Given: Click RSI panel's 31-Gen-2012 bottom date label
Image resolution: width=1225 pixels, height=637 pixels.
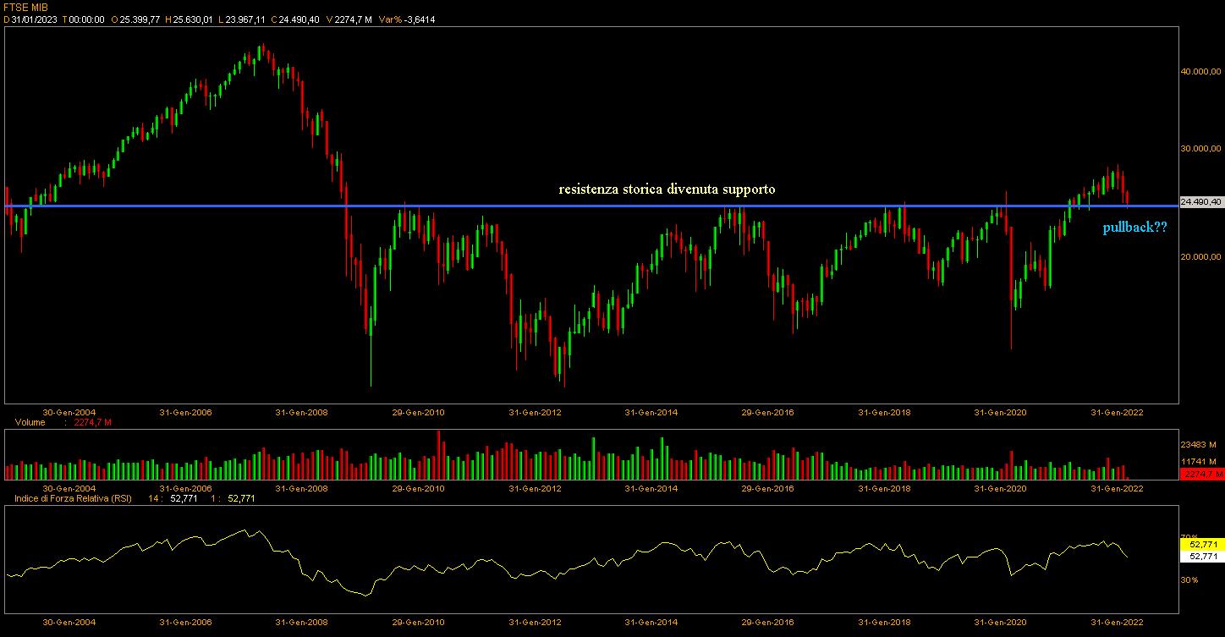Looking at the screenshot, I should click(x=535, y=623).
